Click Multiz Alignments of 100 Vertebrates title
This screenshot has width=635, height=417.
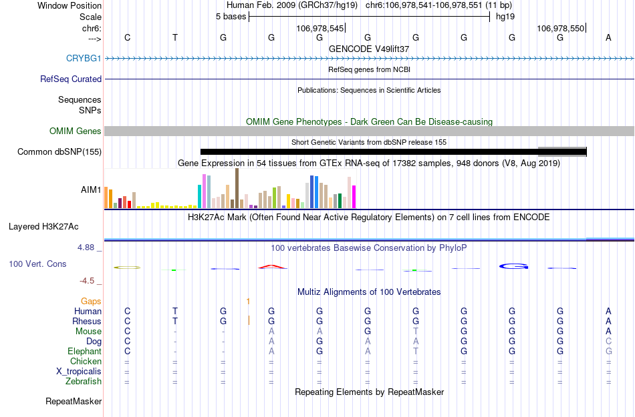click(x=369, y=292)
